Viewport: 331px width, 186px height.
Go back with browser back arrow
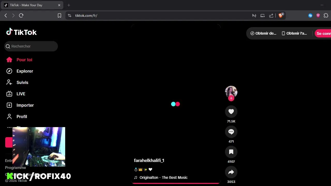click(x=6, y=16)
